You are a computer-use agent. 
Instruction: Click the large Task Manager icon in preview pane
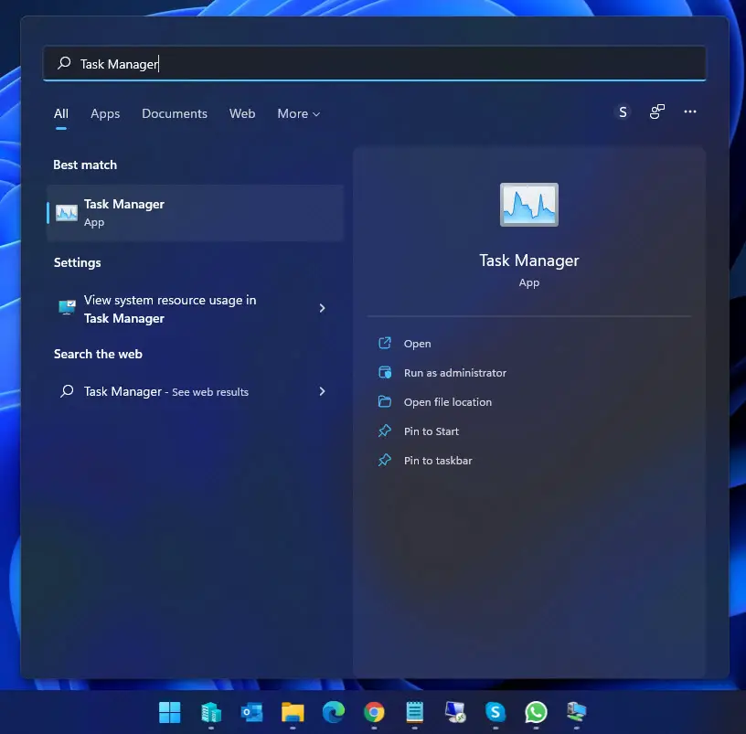pyautogui.click(x=528, y=205)
